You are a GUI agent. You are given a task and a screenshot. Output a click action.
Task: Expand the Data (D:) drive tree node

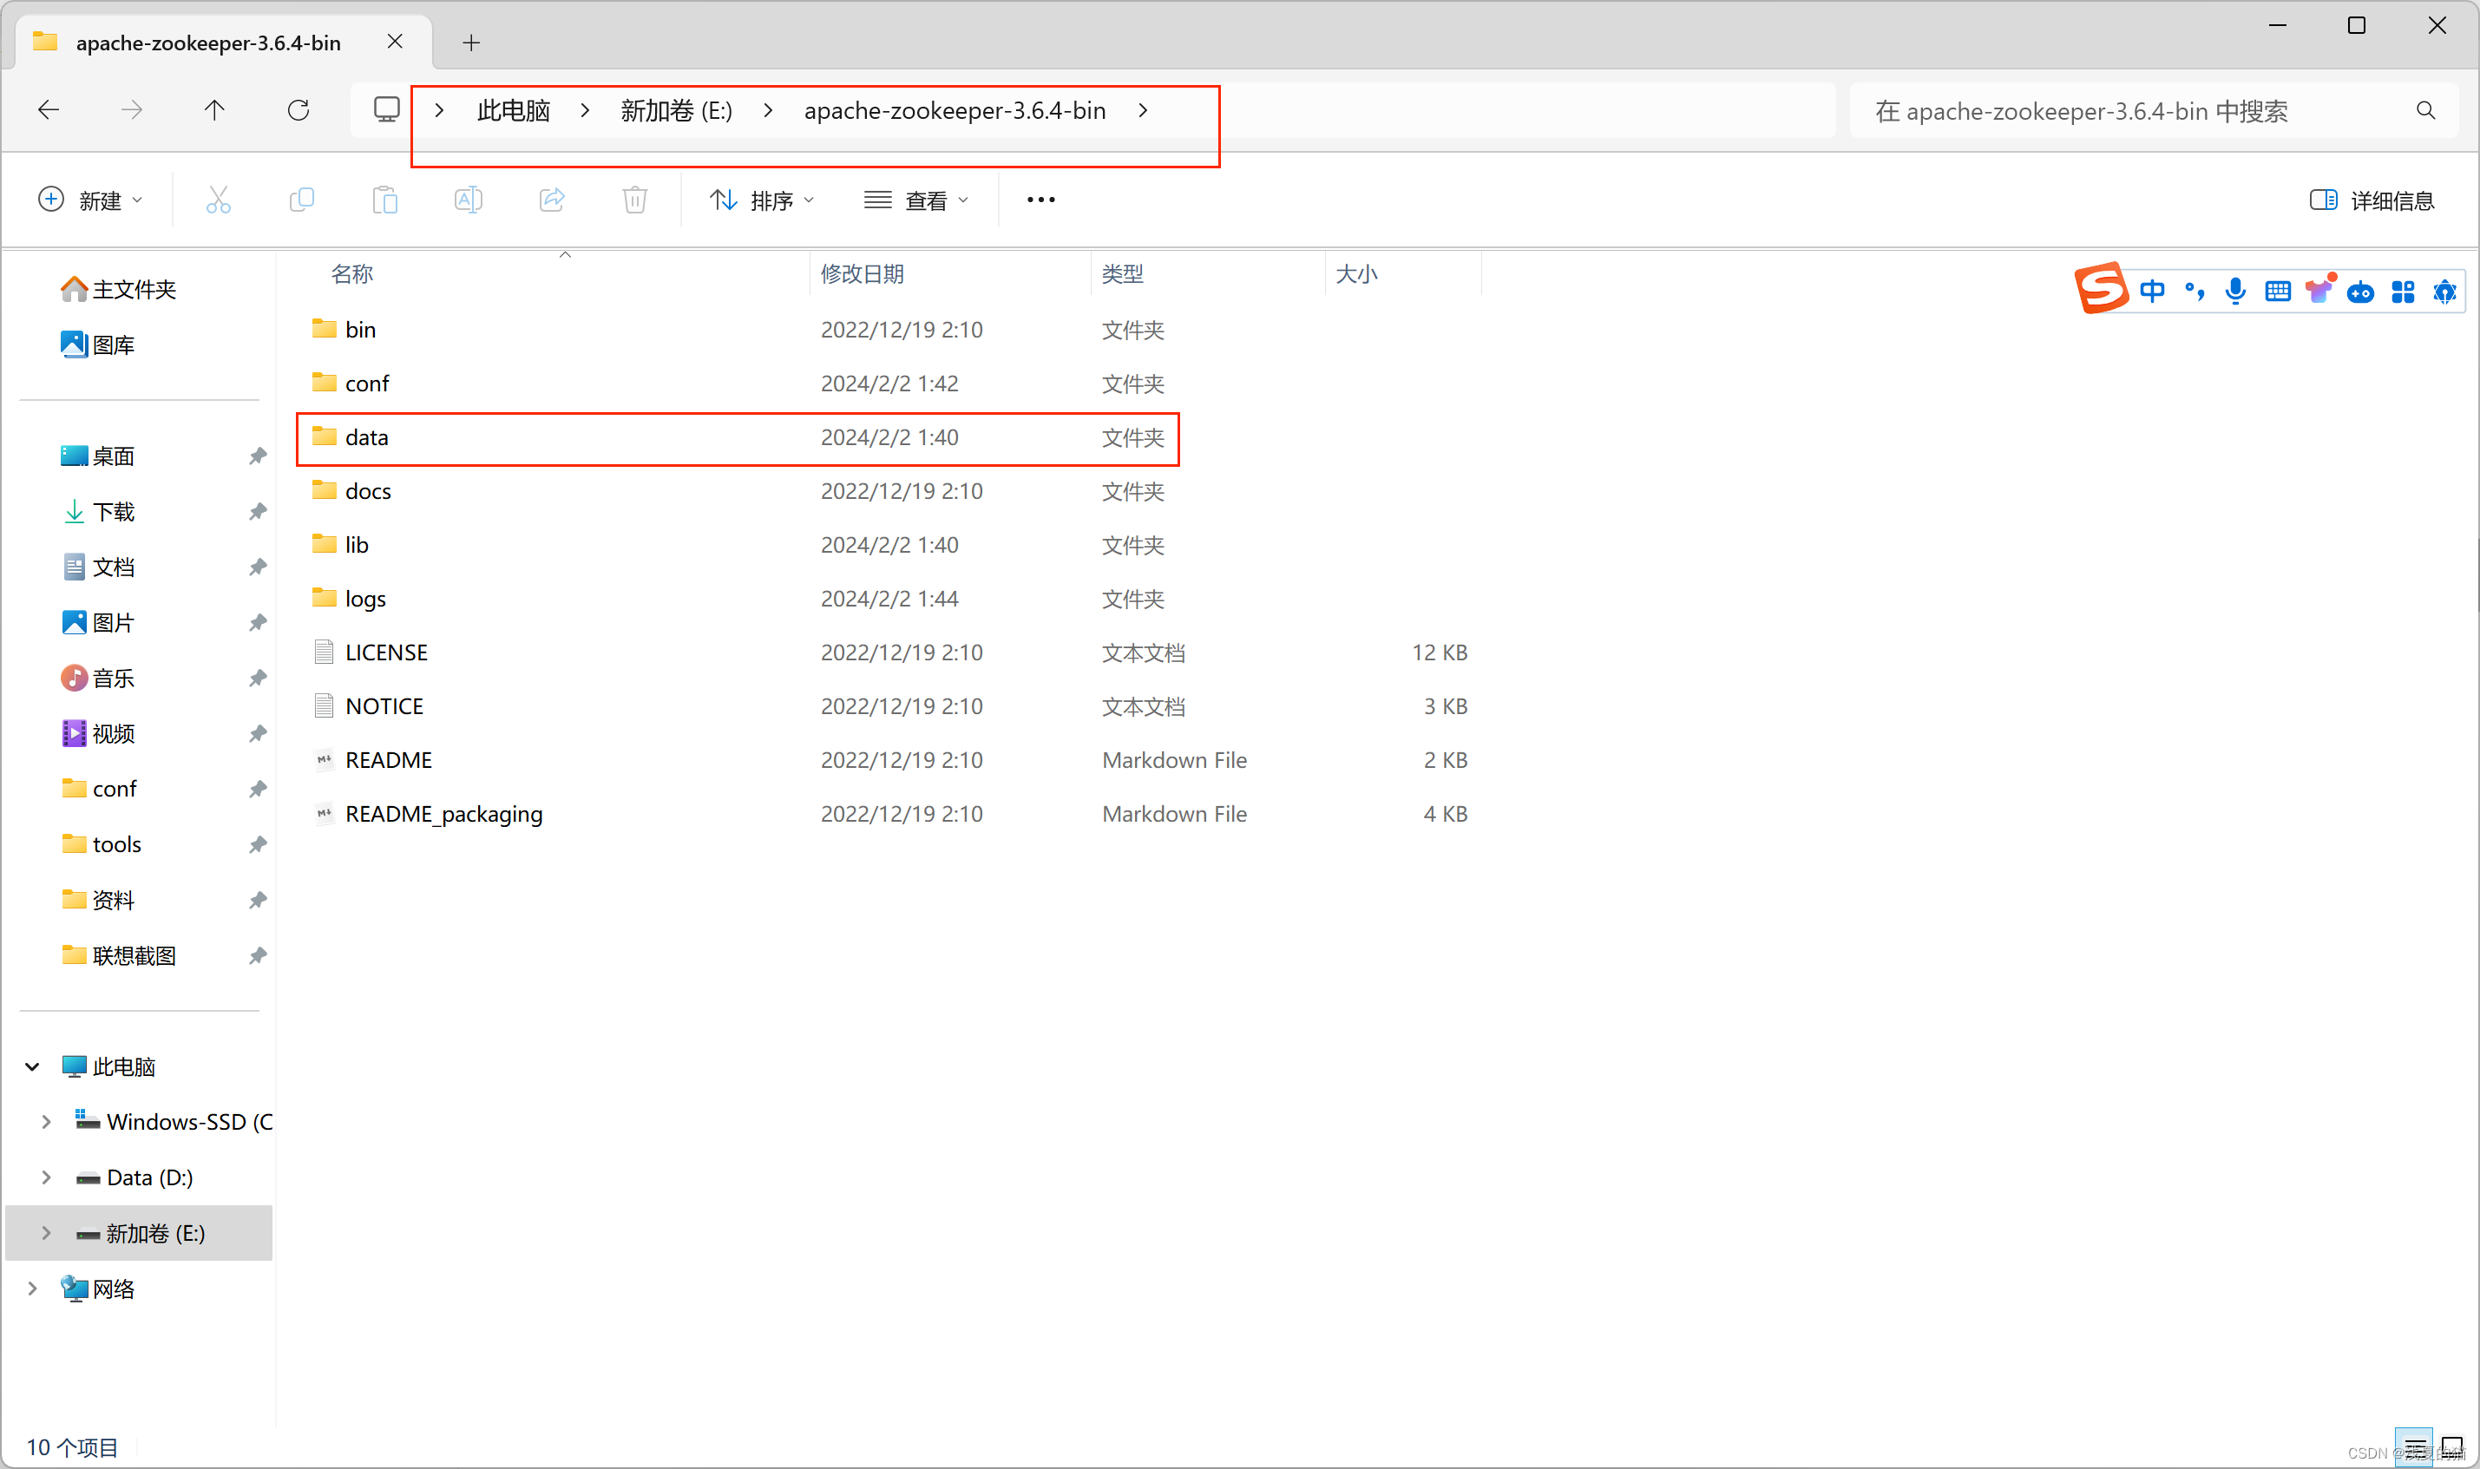click(45, 1177)
